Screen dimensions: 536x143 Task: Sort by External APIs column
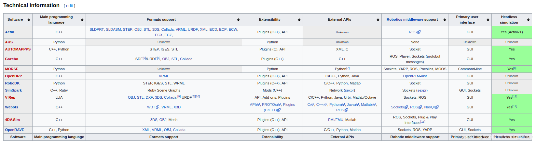coord(378,20)
